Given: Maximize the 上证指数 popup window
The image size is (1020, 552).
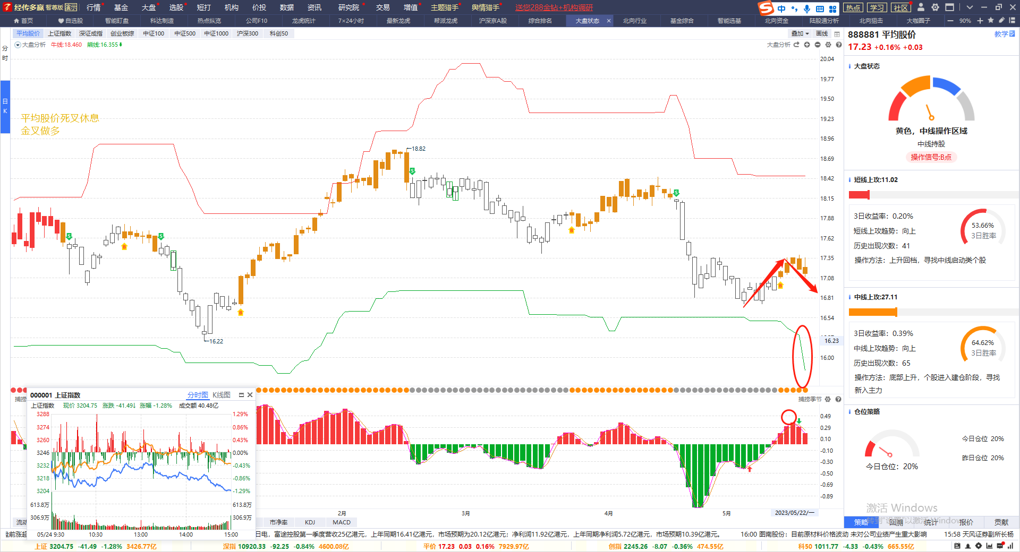Looking at the screenshot, I should point(241,395).
